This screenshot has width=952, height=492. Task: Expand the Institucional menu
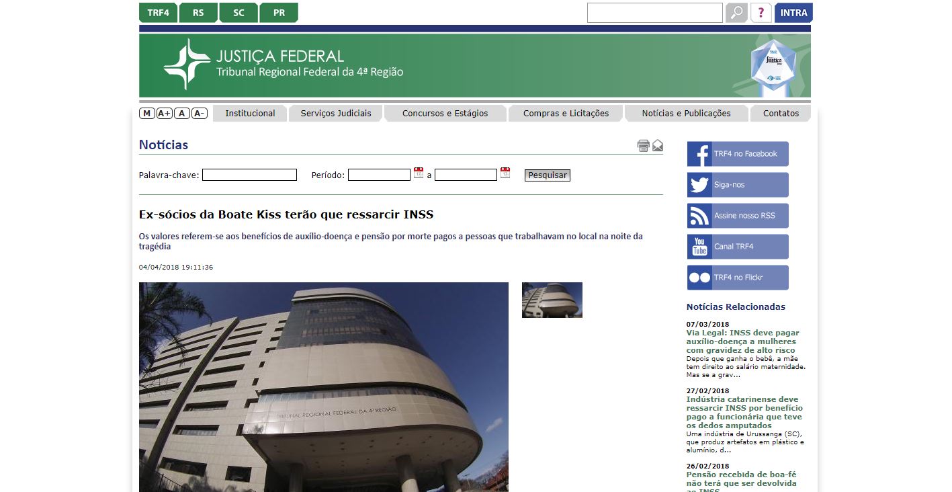coord(250,114)
